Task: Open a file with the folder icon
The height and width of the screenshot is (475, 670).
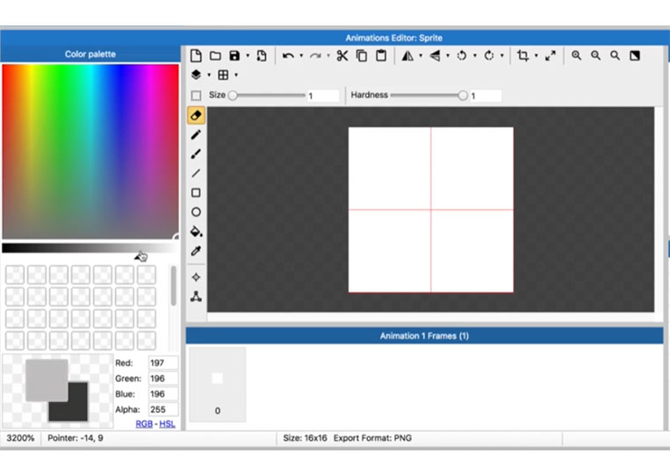Action: [x=215, y=55]
